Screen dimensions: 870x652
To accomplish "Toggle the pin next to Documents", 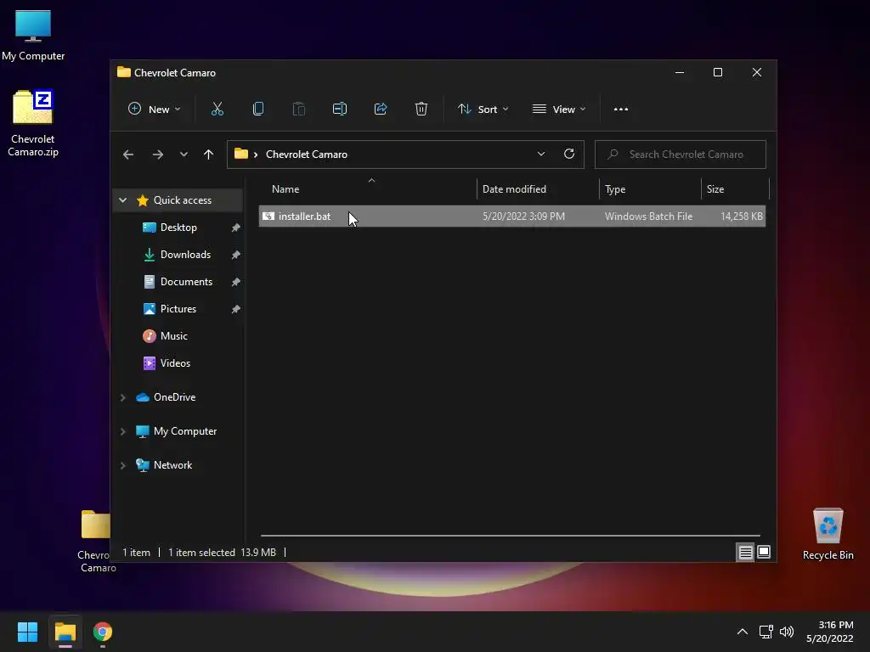I will (x=236, y=282).
